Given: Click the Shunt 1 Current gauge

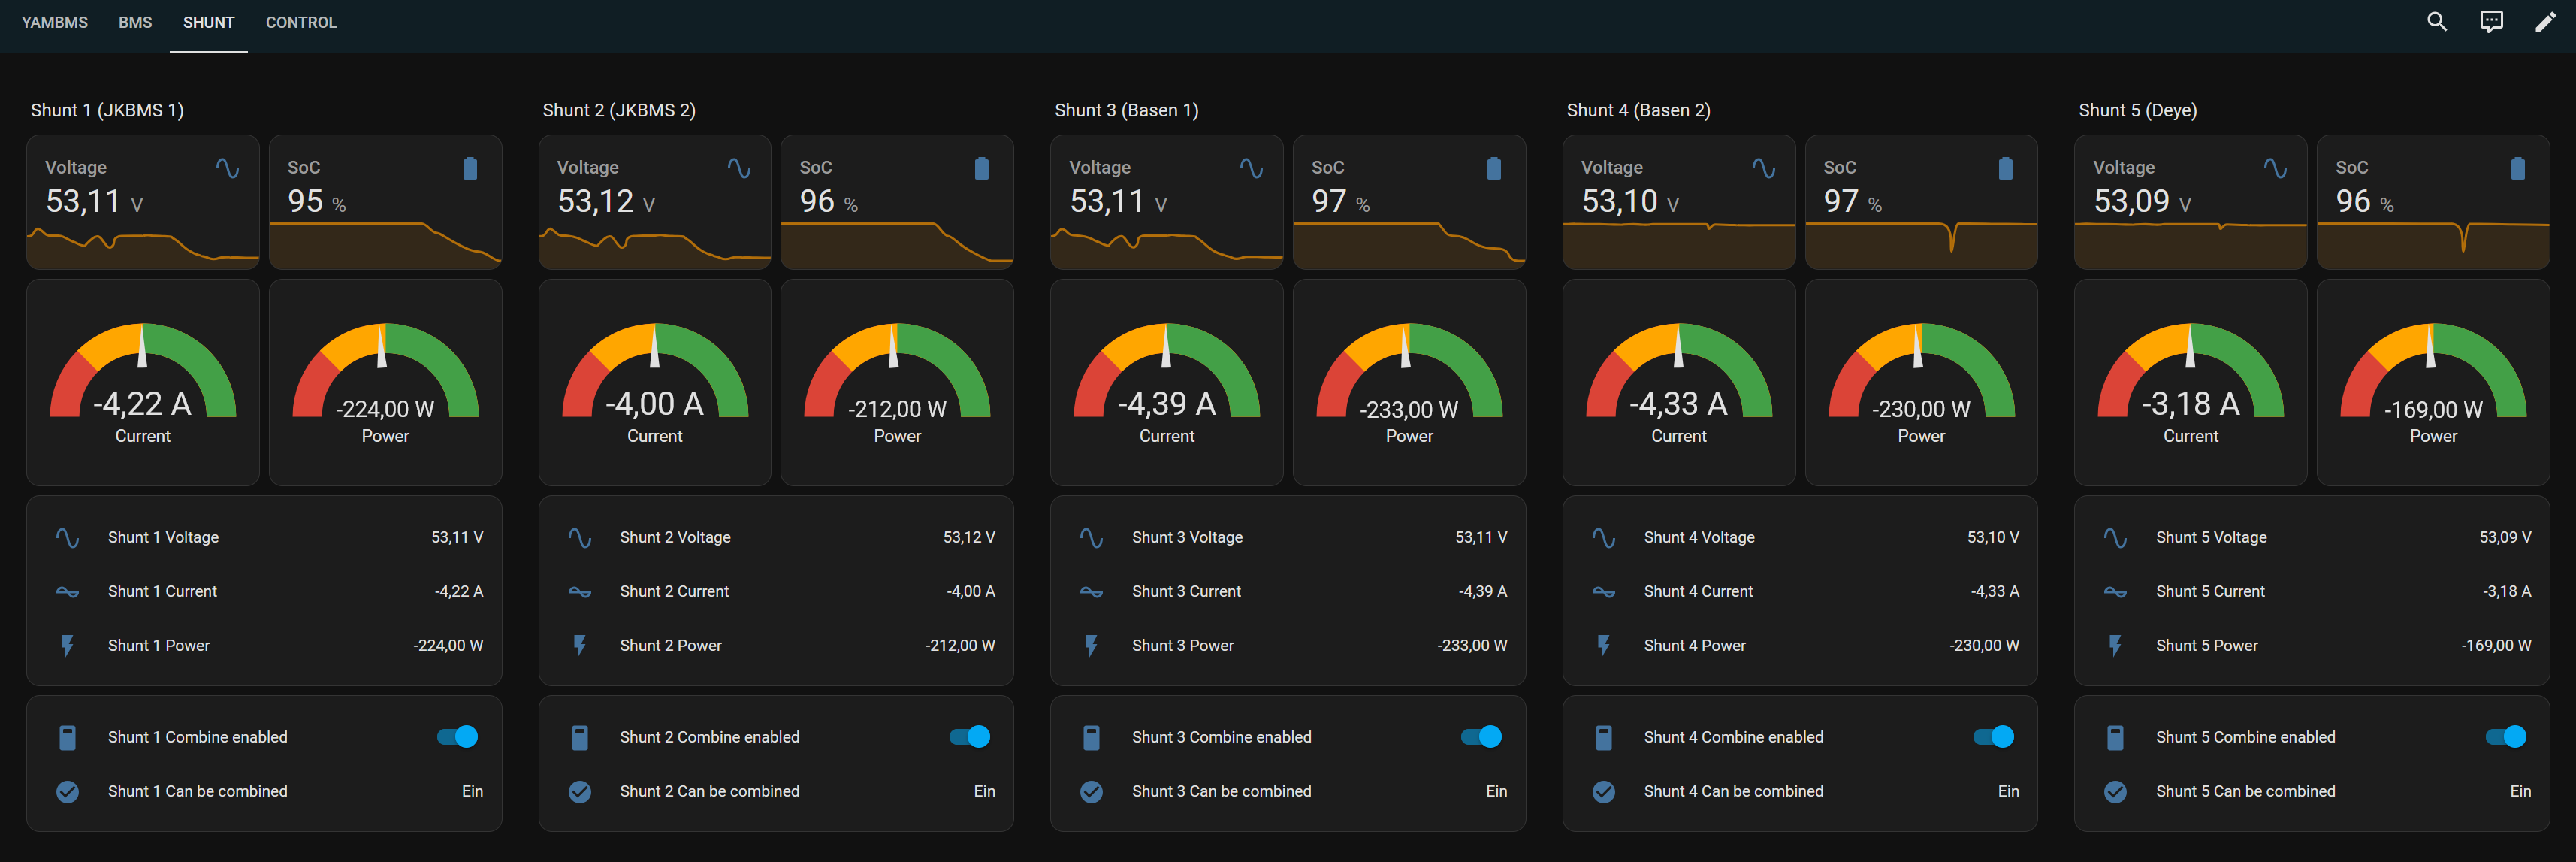Looking at the screenshot, I should [143, 383].
